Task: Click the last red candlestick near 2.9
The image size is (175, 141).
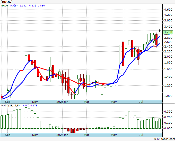Action: point(156,40)
